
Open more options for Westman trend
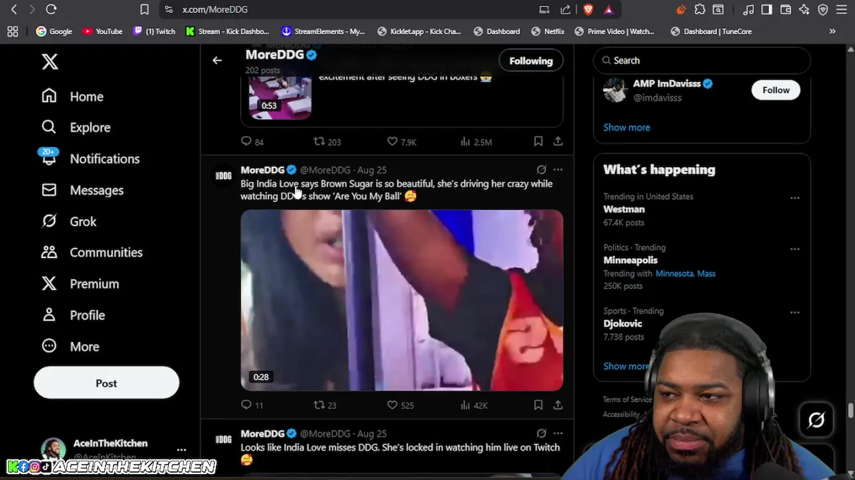794,198
